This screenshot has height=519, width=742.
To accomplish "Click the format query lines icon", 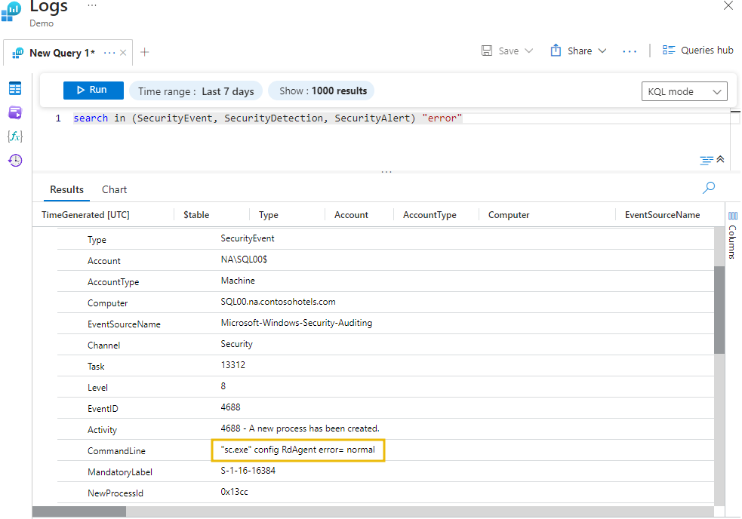I will (706, 161).
